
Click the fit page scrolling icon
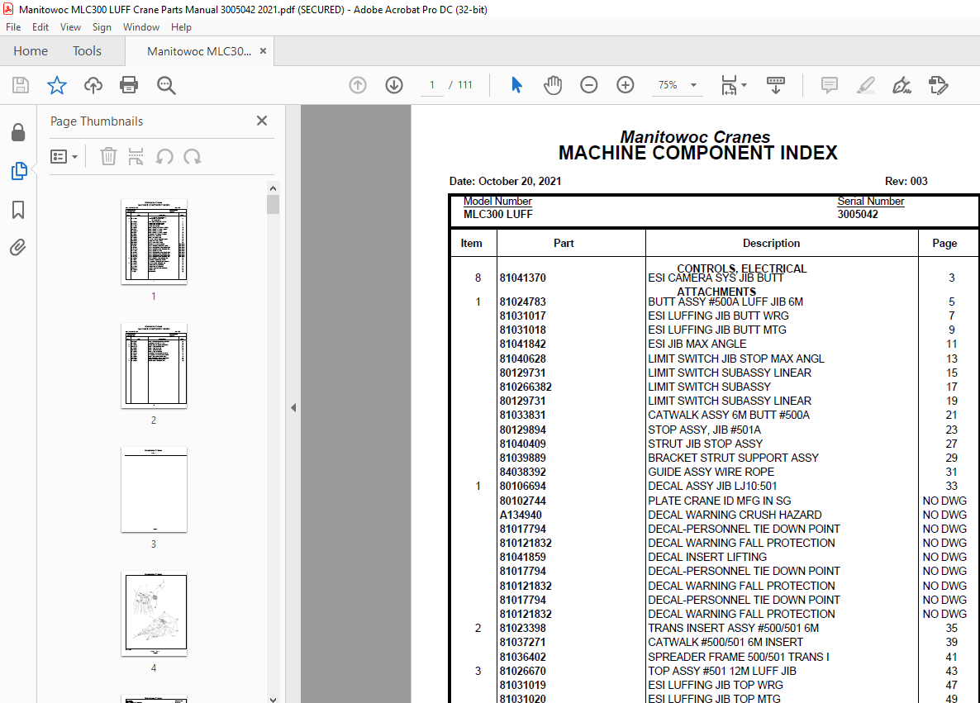point(729,85)
